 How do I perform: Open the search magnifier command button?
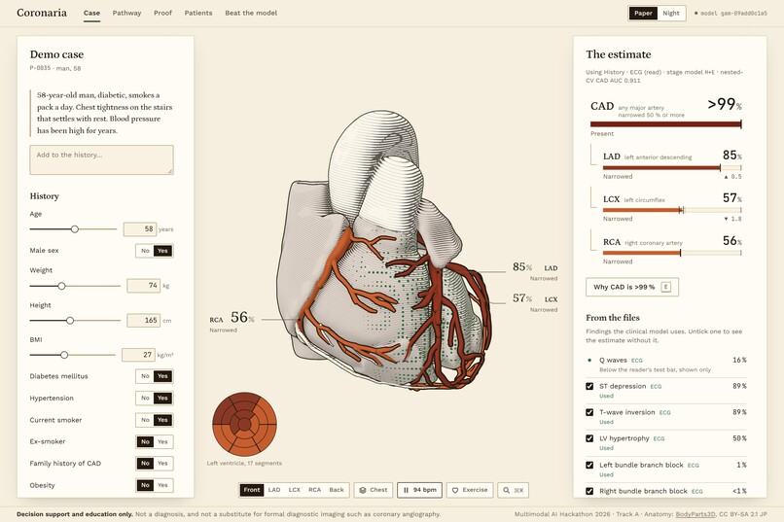pyautogui.click(x=513, y=490)
